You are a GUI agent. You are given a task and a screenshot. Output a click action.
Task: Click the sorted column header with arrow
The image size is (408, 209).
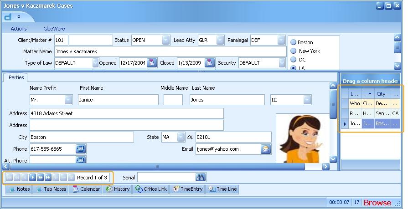[368, 94]
